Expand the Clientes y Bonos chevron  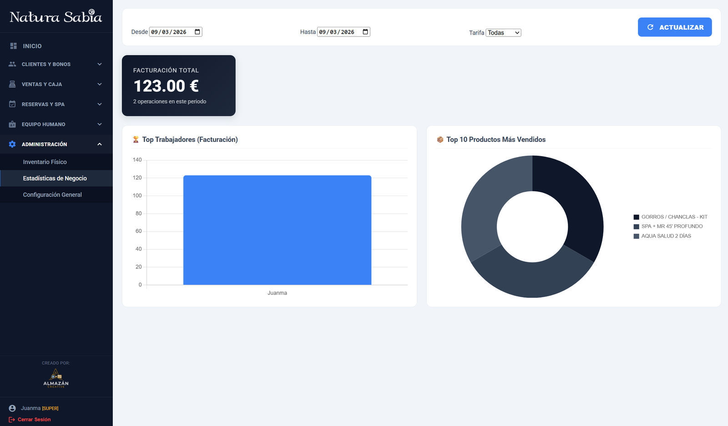point(100,64)
